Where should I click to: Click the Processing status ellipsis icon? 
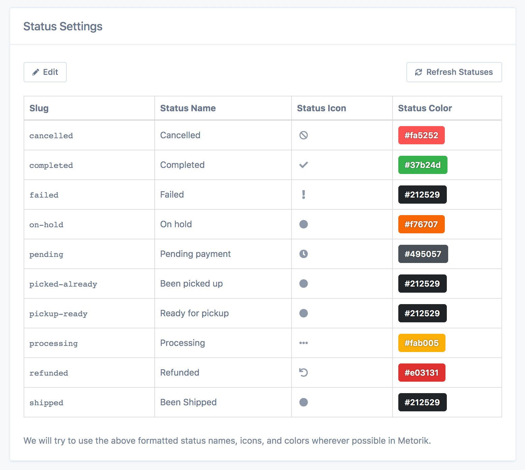[x=304, y=343]
